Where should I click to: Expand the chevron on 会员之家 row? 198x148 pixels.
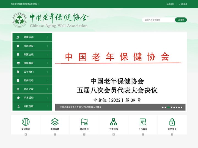(x=48, y=89)
